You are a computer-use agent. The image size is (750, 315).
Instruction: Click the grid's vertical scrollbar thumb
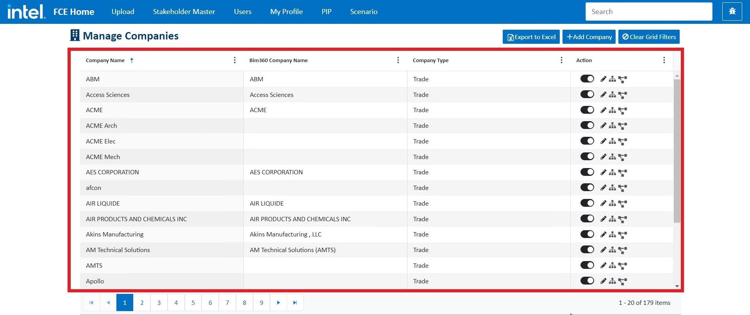[x=677, y=150]
